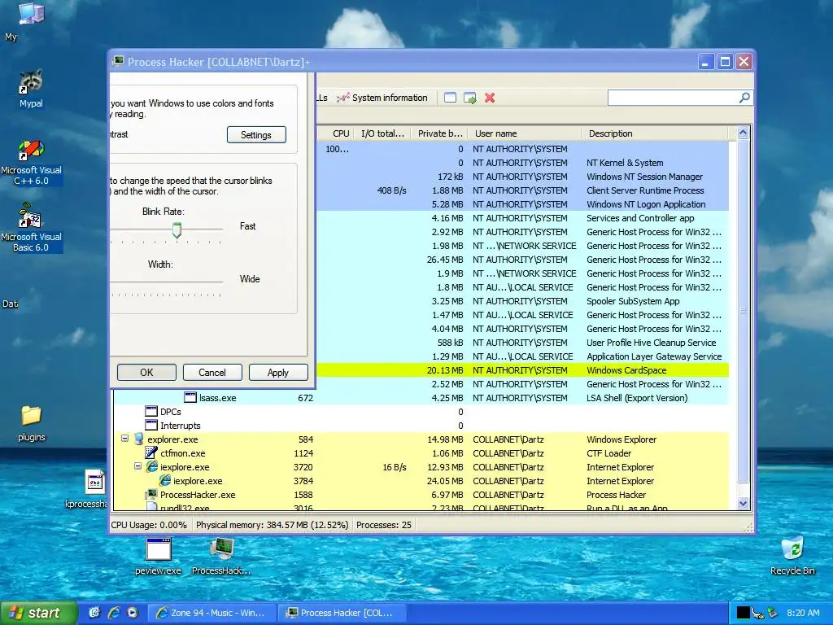Launch Internet Explorer from quick launch

click(x=114, y=613)
